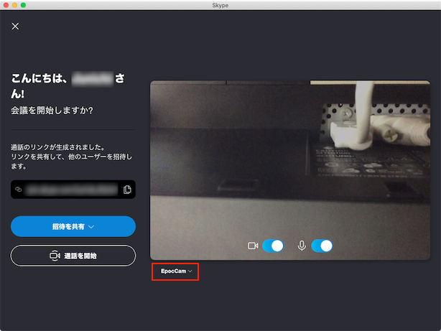Open the EpocCam camera source dropdown

click(x=175, y=272)
